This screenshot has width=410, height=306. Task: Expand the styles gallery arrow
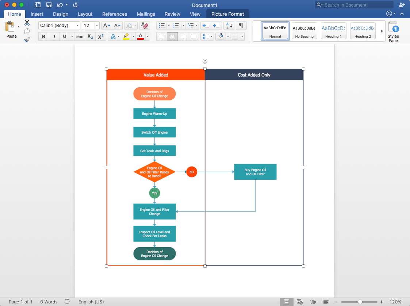tap(382, 31)
